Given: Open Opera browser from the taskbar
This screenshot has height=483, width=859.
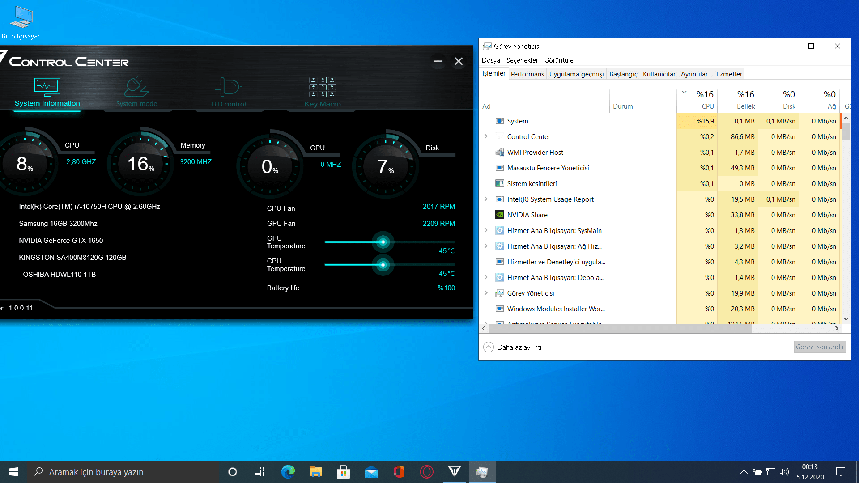Looking at the screenshot, I should pyautogui.click(x=426, y=472).
